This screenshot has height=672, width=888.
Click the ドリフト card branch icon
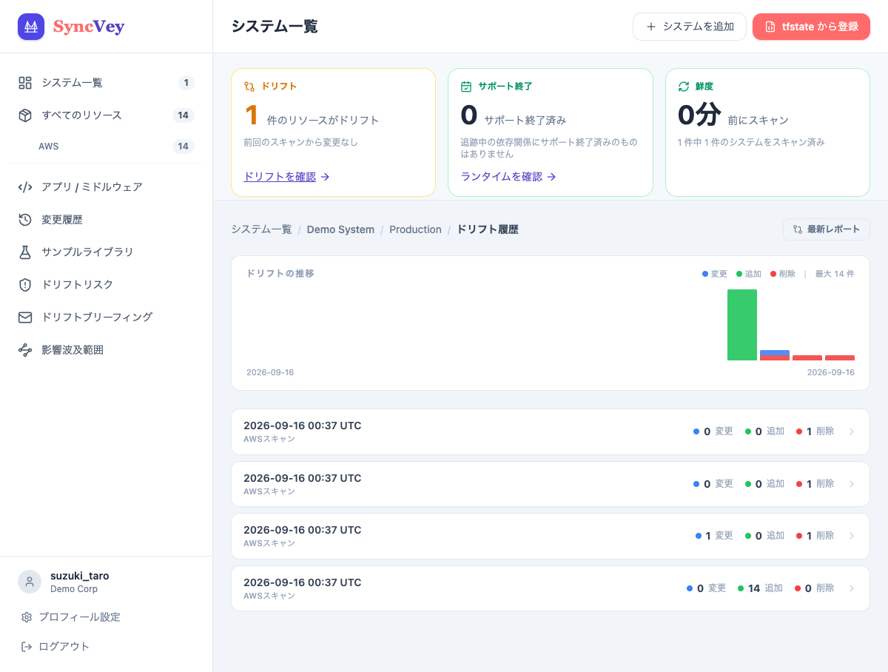click(249, 87)
